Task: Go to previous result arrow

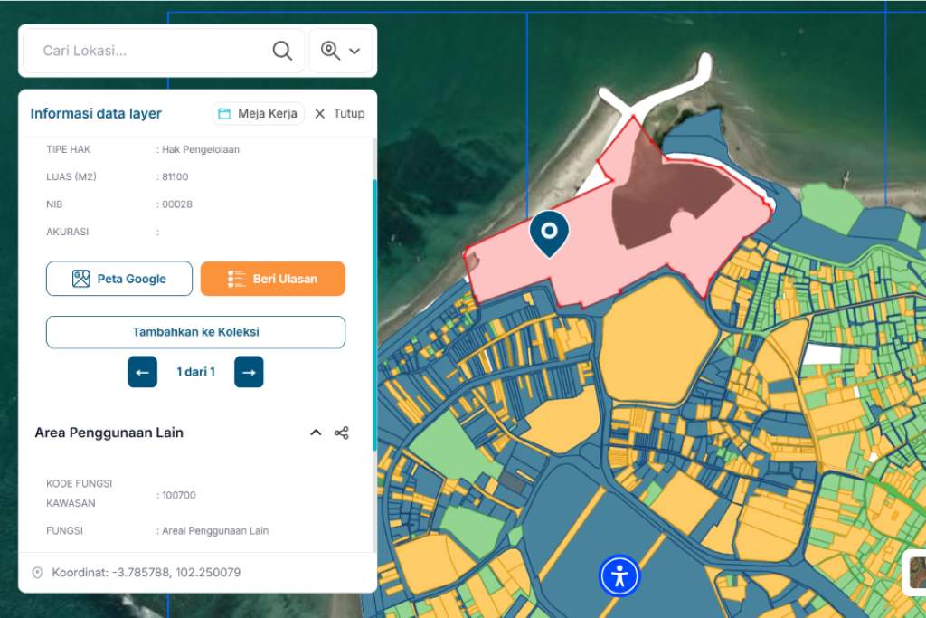Action: (142, 372)
